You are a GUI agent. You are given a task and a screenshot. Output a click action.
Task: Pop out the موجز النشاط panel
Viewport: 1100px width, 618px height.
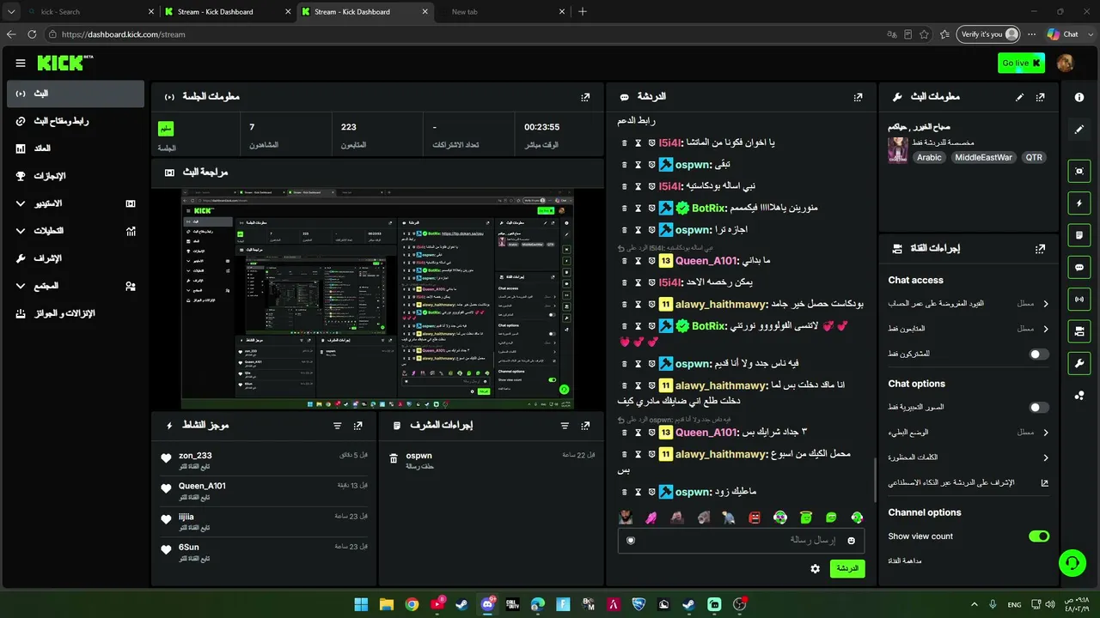click(358, 425)
